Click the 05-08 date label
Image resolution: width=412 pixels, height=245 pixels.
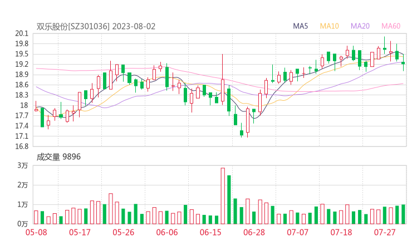point(36,232)
